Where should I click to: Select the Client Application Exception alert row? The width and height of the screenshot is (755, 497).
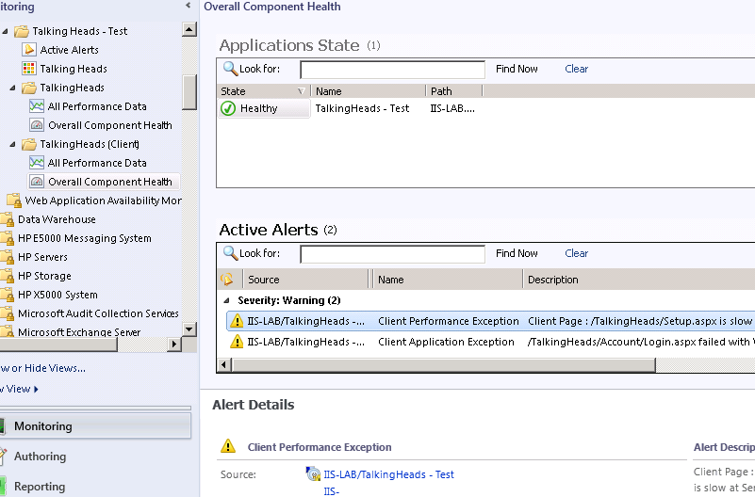[491, 342]
